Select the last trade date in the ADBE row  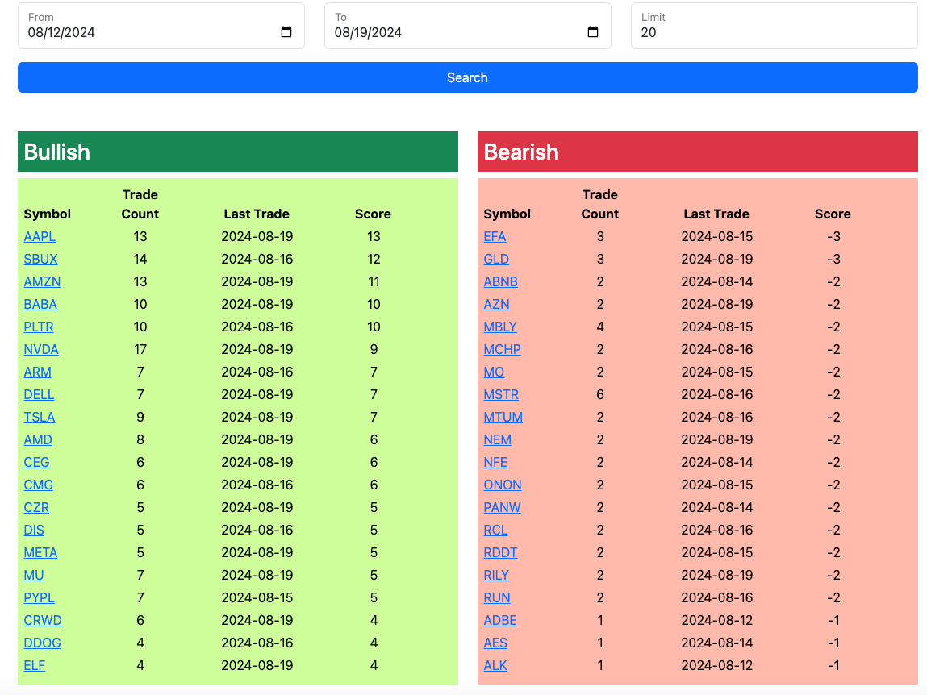[x=717, y=620]
